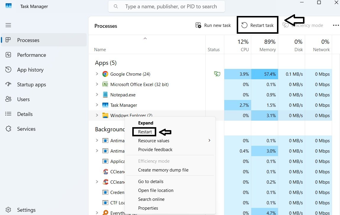340x215 pixels.
Task: Open Resource values submenu arrow
Action: click(x=210, y=140)
